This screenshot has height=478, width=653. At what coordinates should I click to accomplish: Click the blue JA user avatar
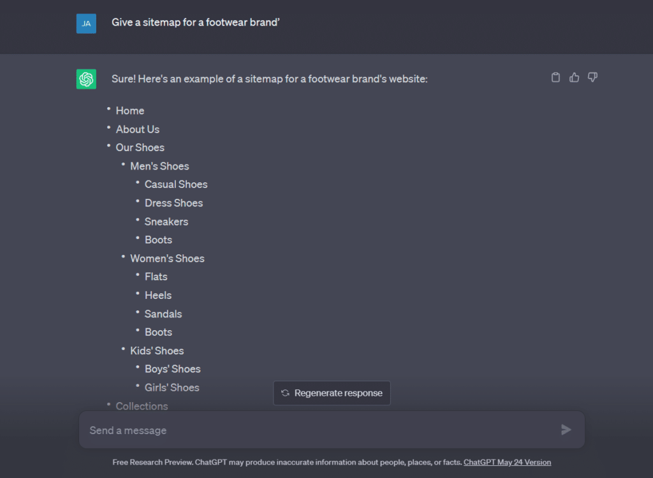click(x=86, y=24)
